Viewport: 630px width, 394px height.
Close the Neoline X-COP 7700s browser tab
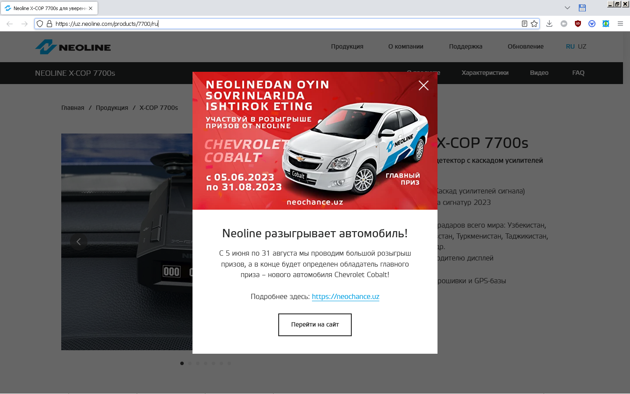pyautogui.click(x=91, y=8)
